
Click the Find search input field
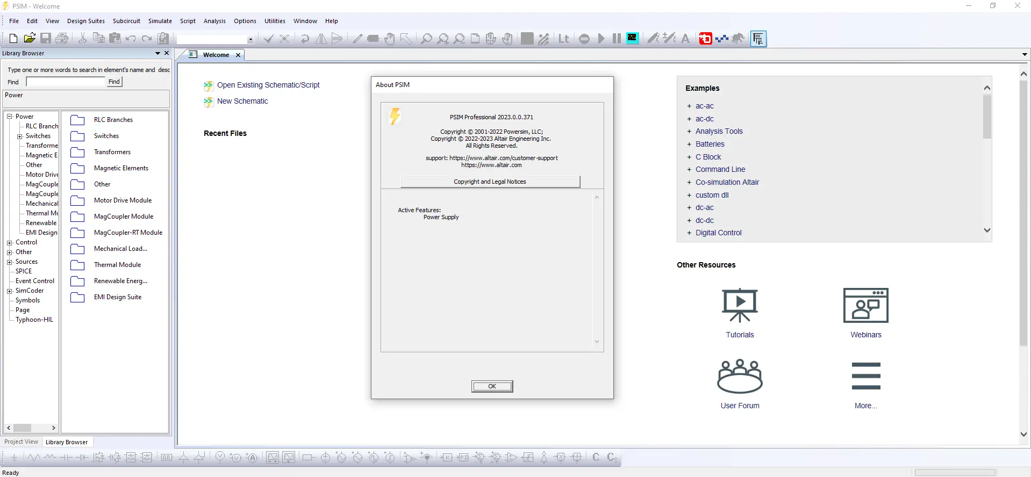pos(66,82)
